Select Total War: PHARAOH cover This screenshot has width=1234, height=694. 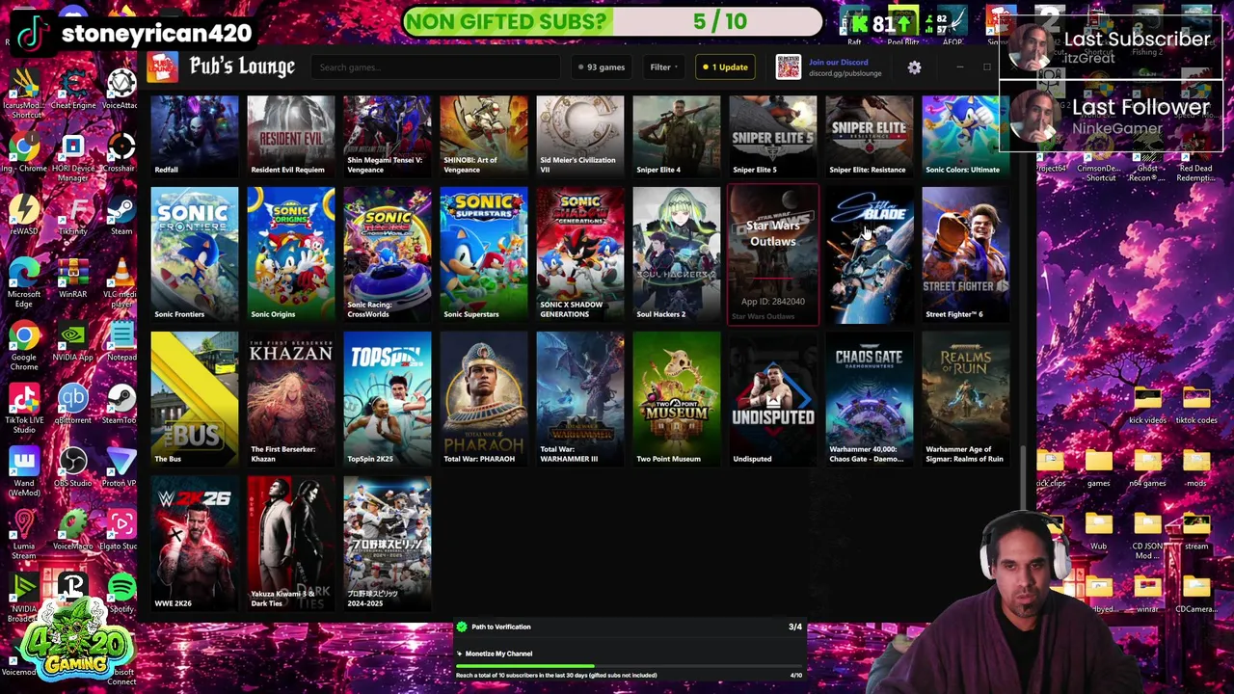coord(483,399)
